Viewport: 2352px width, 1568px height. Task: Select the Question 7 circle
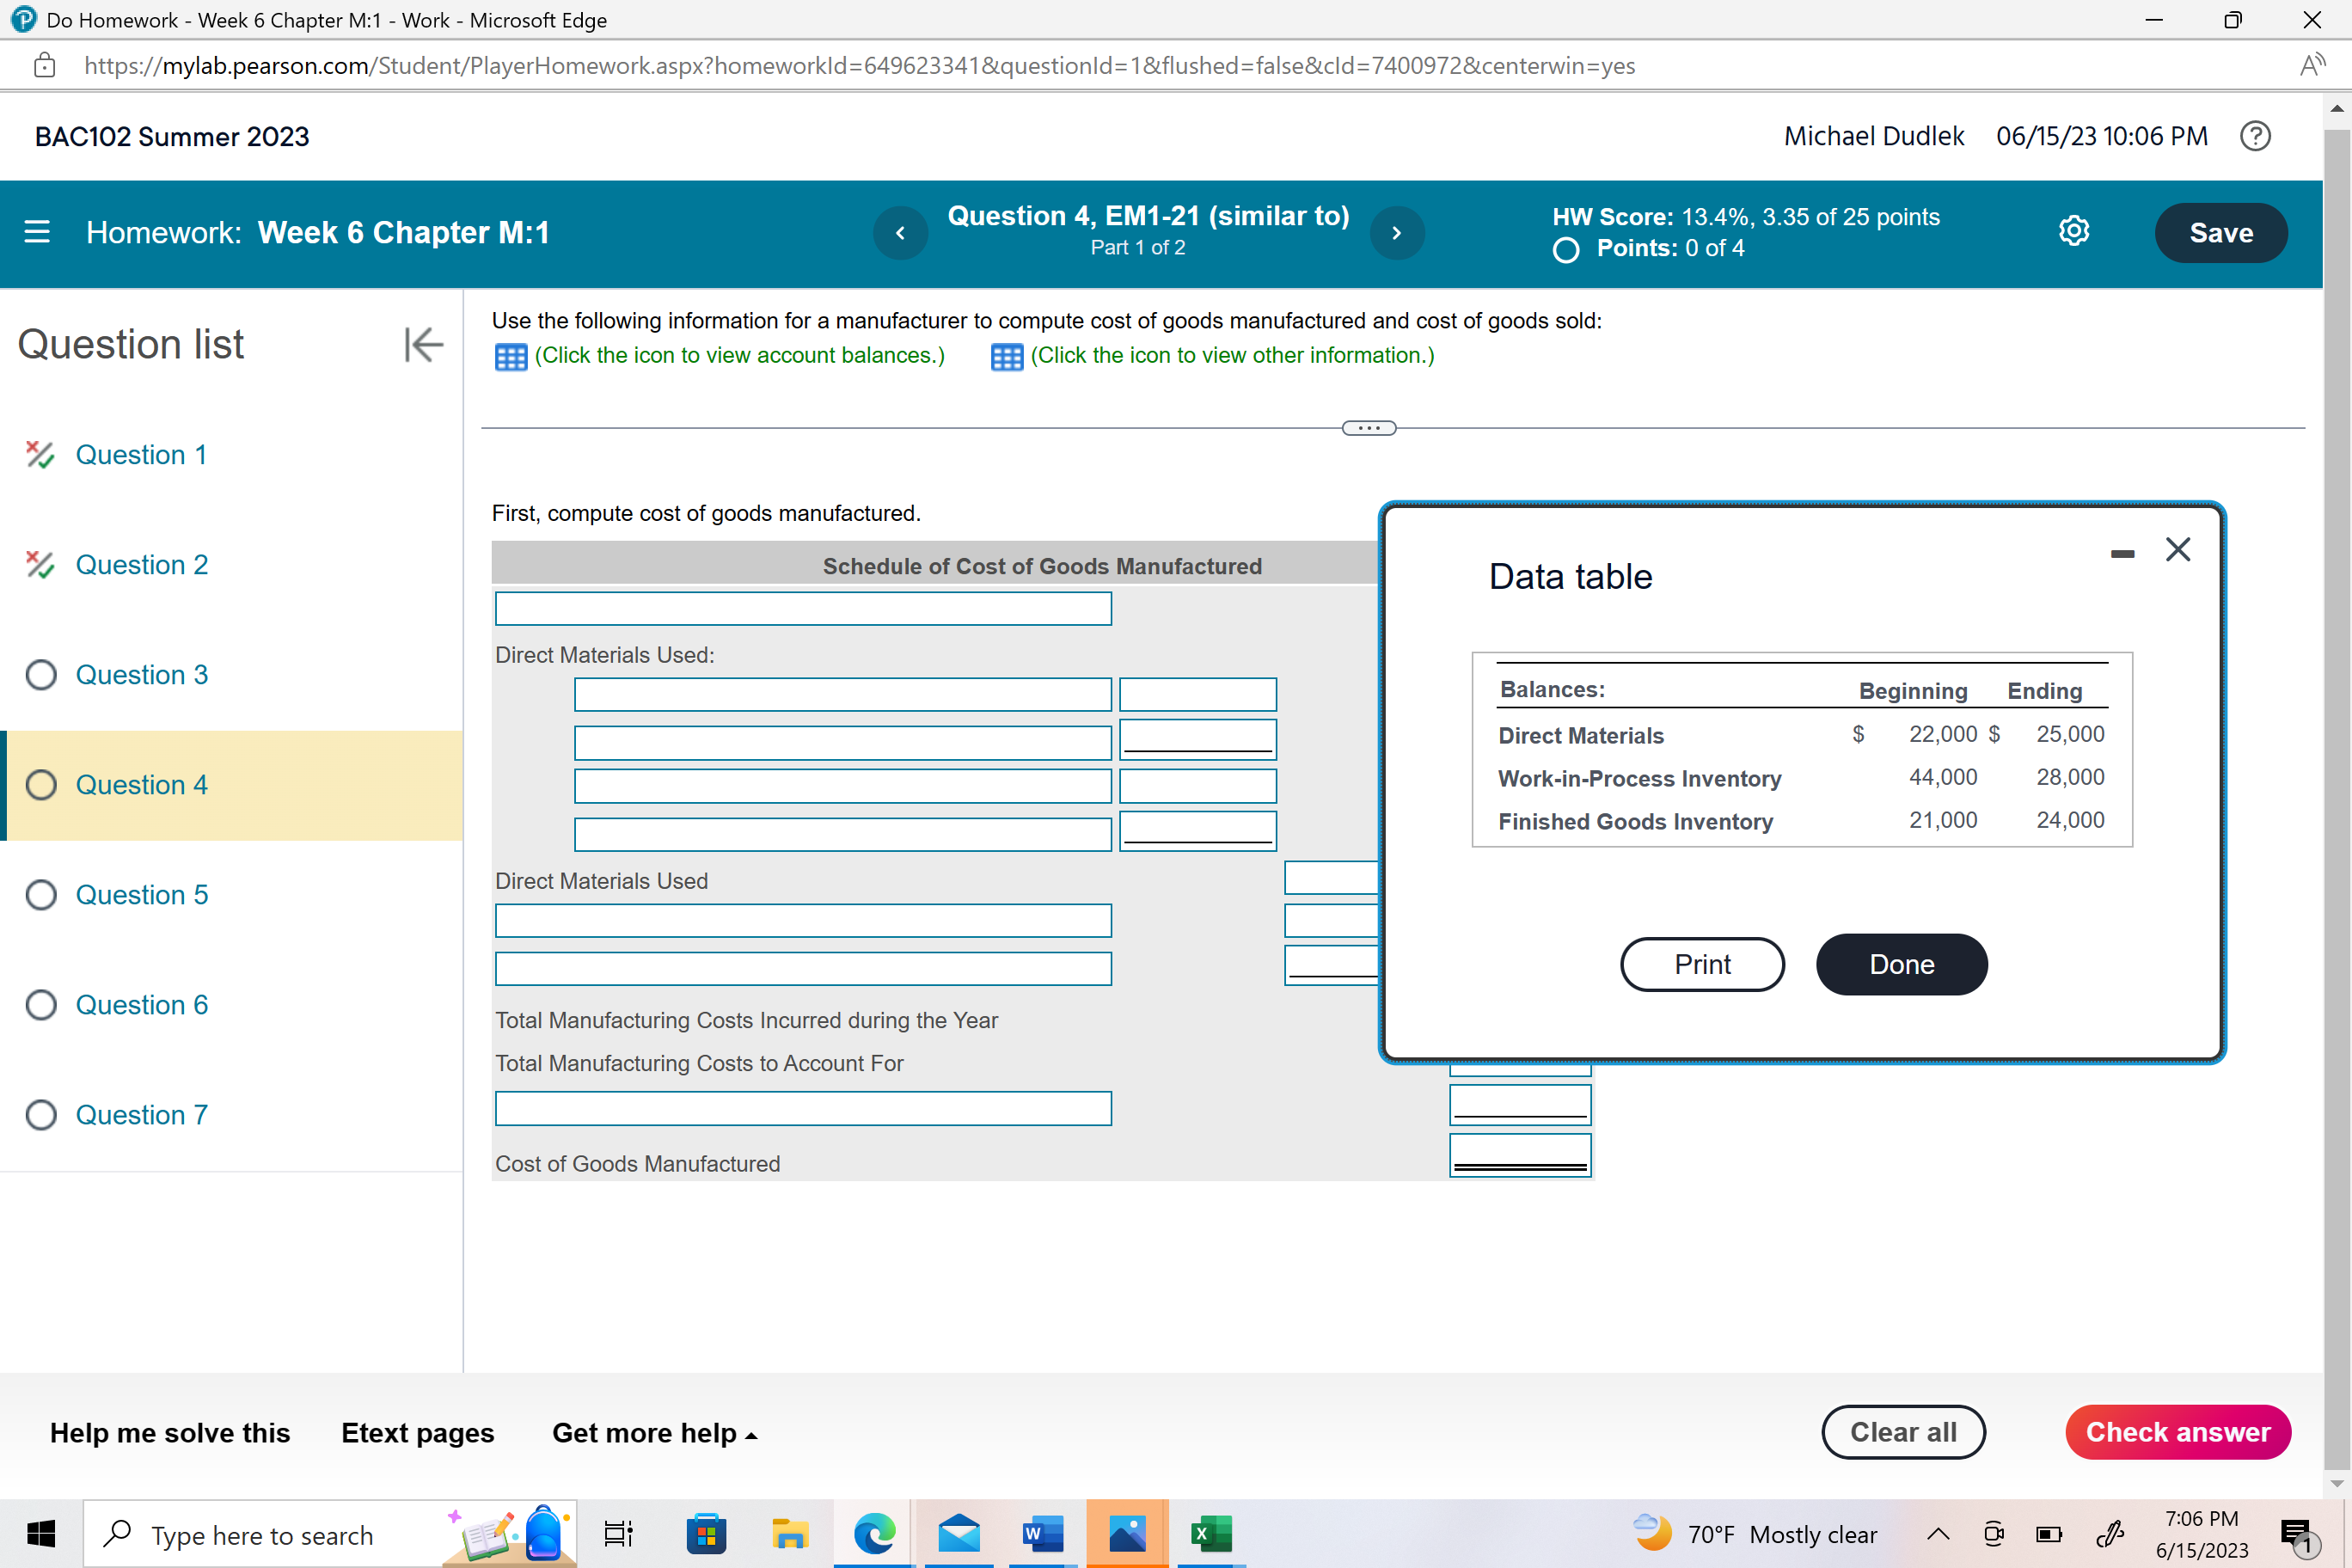click(41, 1115)
